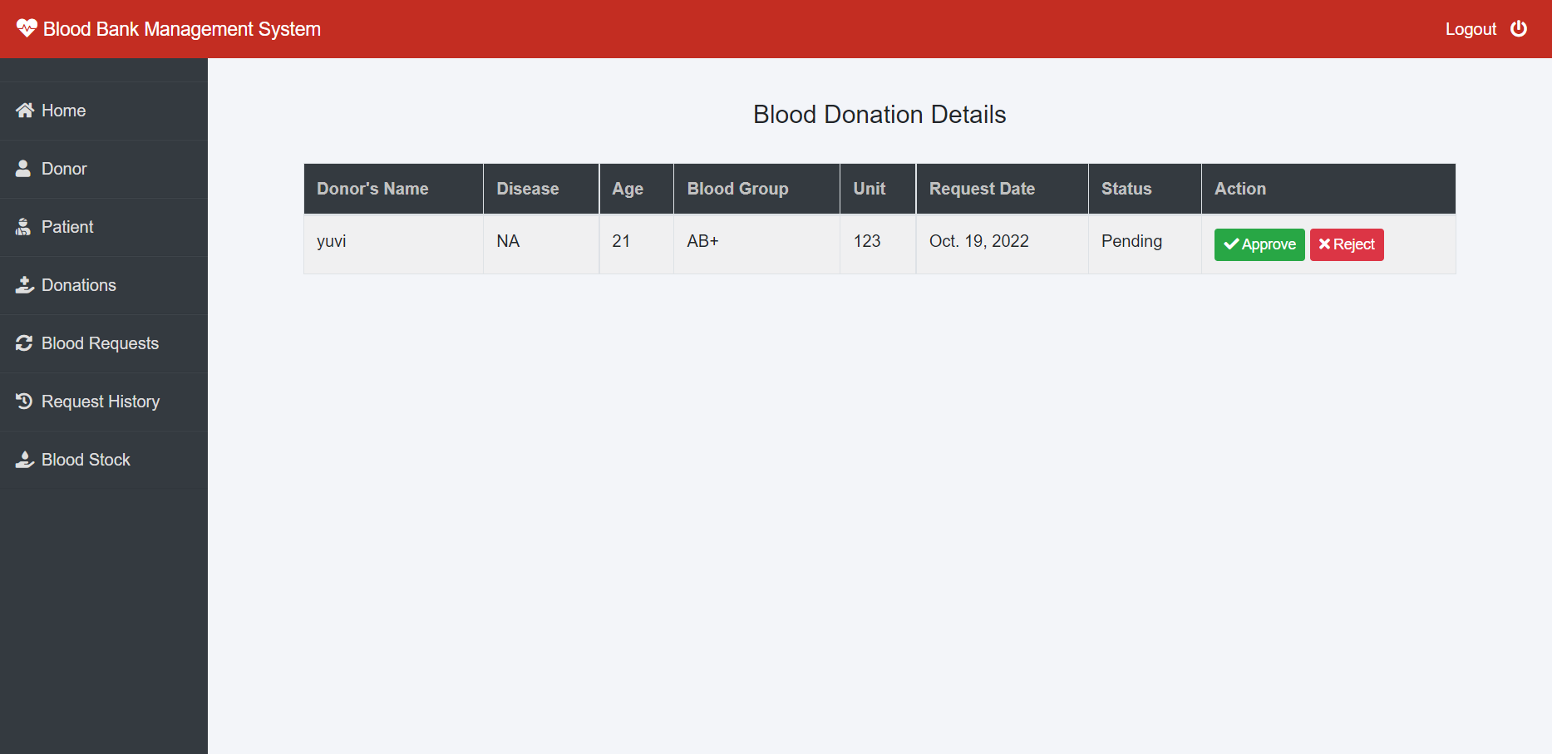
Task: Click the Blood Bank Management System title
Action: [x=182, y=28]
